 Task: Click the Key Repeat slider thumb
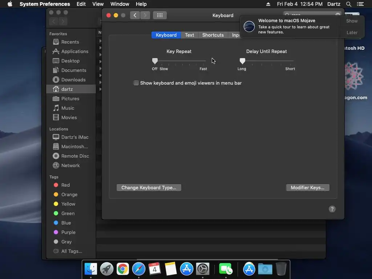pos(155,61)
